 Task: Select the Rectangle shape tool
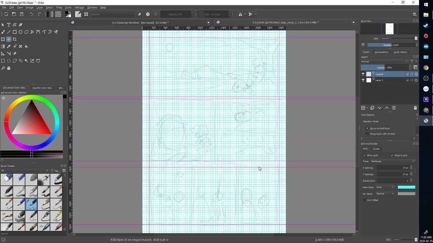point(15,32)
